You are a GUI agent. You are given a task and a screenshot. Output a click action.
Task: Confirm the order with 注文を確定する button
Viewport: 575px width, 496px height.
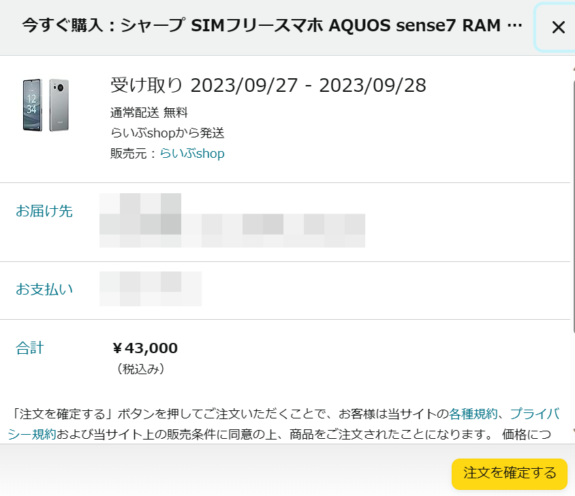pos(510,474)
